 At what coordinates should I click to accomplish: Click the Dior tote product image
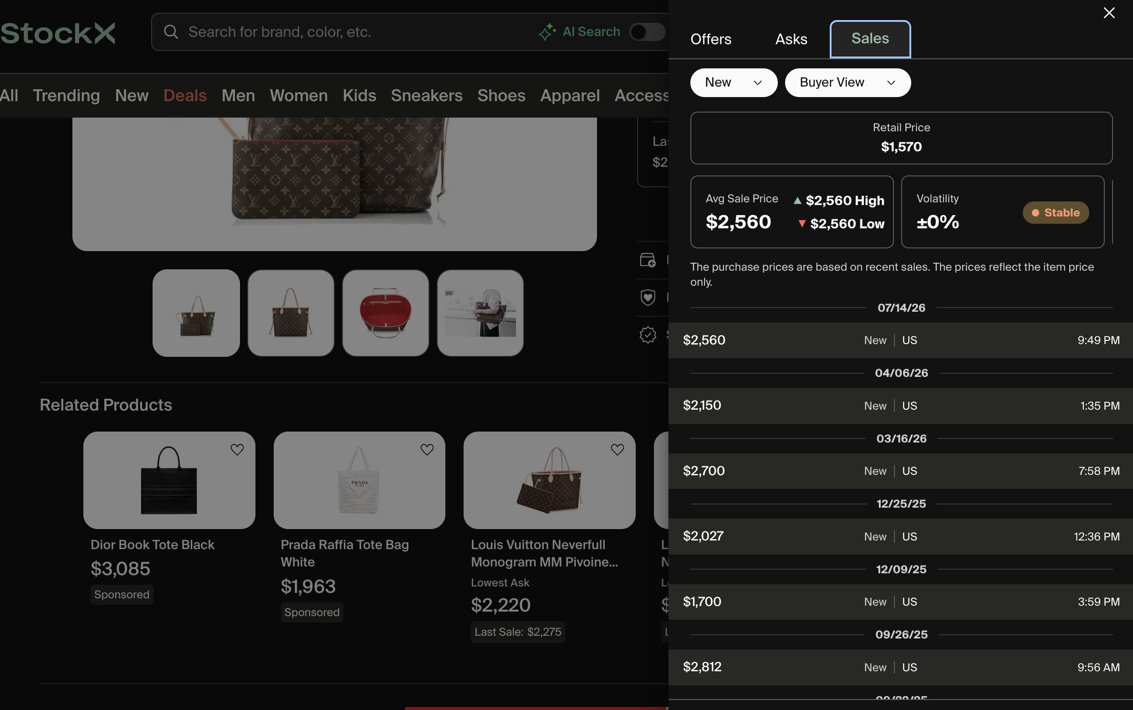pyautogui.click(x=169, y=480)
